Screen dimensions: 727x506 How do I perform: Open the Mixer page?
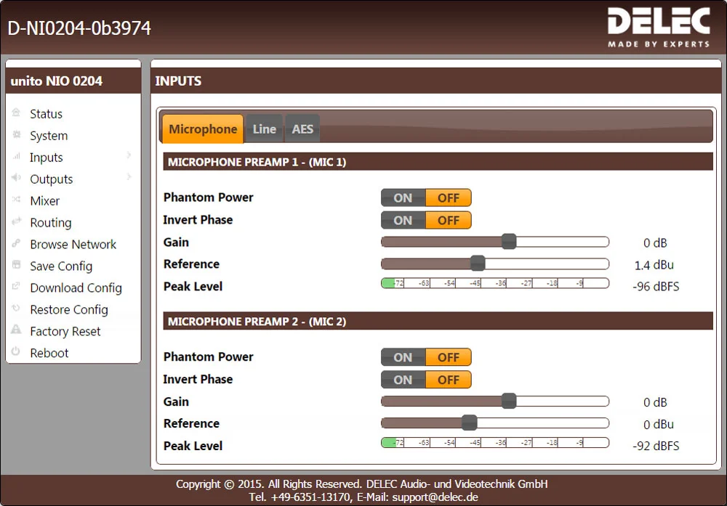tap(44, 201)
